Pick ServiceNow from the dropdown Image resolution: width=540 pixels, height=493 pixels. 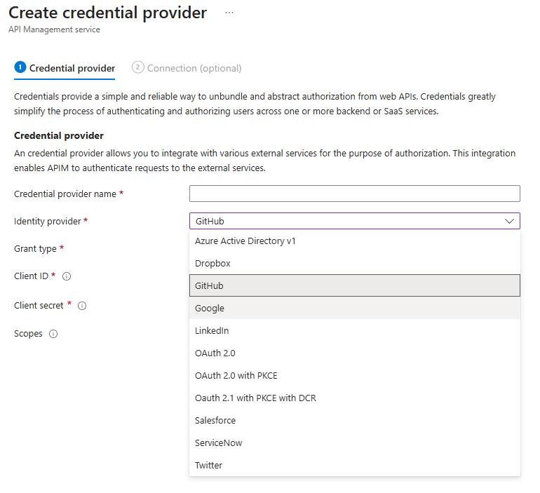pyautogui.click(x=219, y=443)
